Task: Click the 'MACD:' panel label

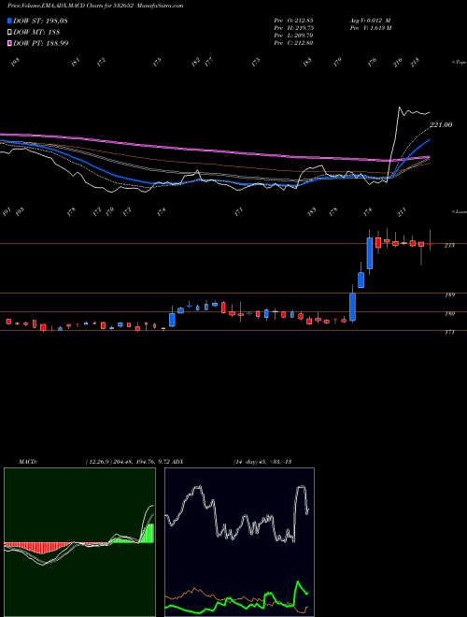Action: tap(28, 462)
